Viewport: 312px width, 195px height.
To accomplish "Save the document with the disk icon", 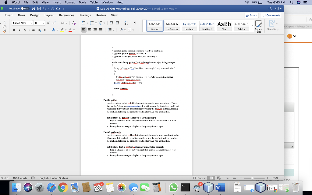I will tap(39, 9).
